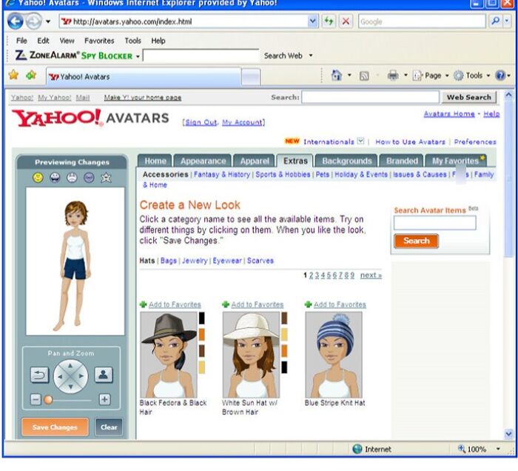This screenshot has height=471, width=518.
Task: Open the Tools dropdown in command bar
Action: [x=488, y=76]
